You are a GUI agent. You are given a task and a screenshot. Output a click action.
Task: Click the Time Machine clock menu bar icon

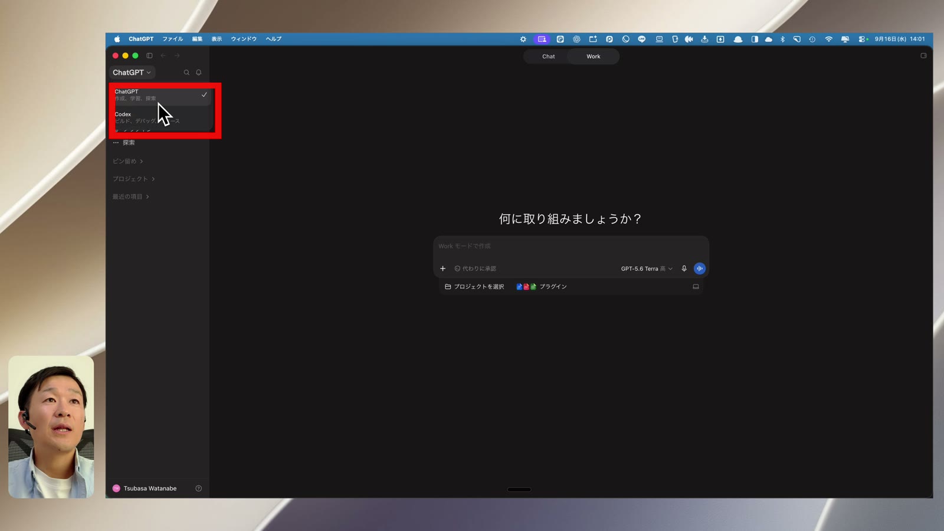click(x=812, y=39)
